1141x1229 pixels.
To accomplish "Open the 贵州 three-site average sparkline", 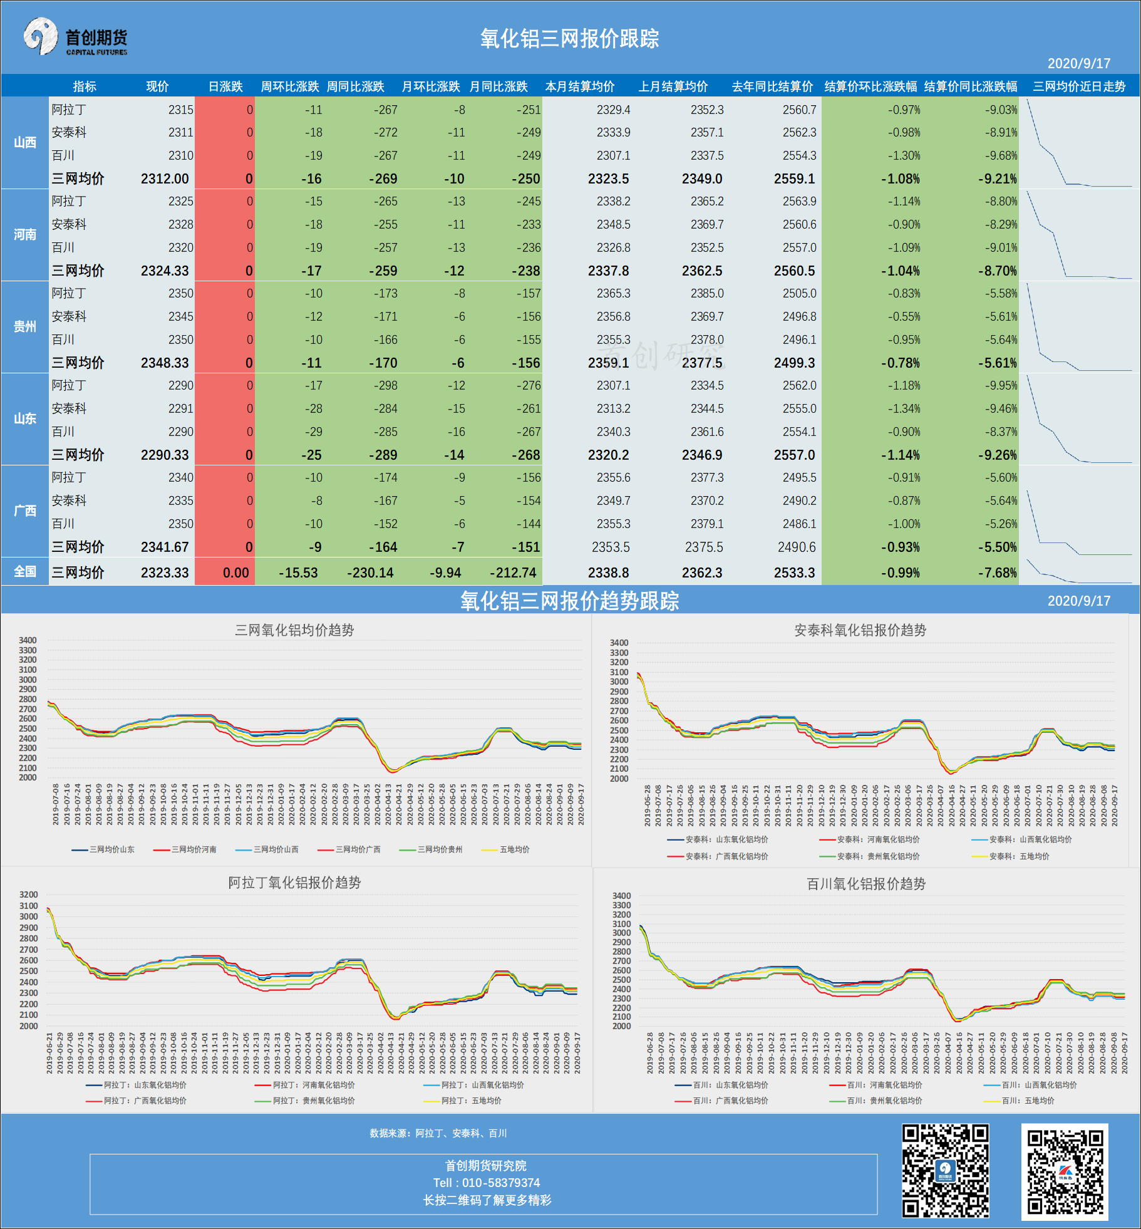I will 1078,327.
